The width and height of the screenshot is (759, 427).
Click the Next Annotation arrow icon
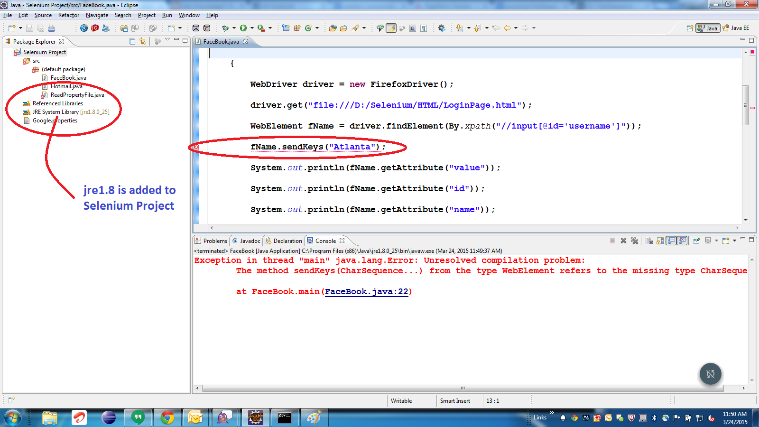pos(459,28)
